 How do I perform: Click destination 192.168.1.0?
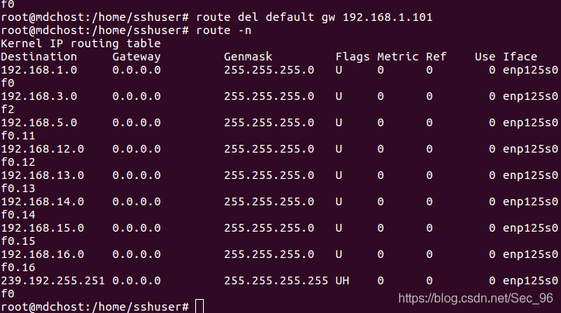coord(39,70)
